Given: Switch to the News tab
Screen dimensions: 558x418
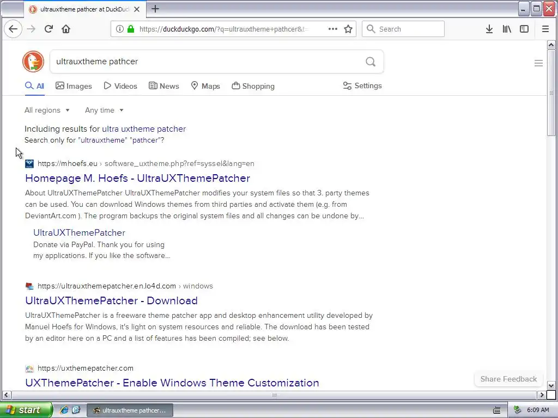Looking at the screenshot, I should [163, 86].
